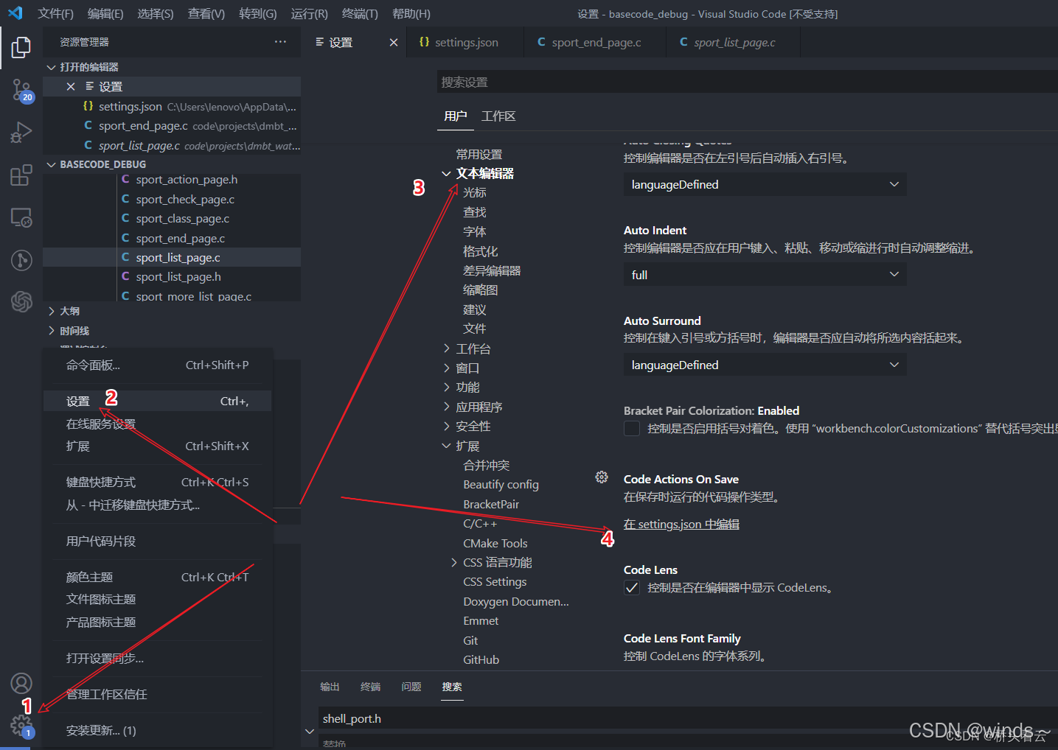Screen dimensions: 1058x750
Task: Choose 命令面板... from the manage menu
Action: (158, 365)
